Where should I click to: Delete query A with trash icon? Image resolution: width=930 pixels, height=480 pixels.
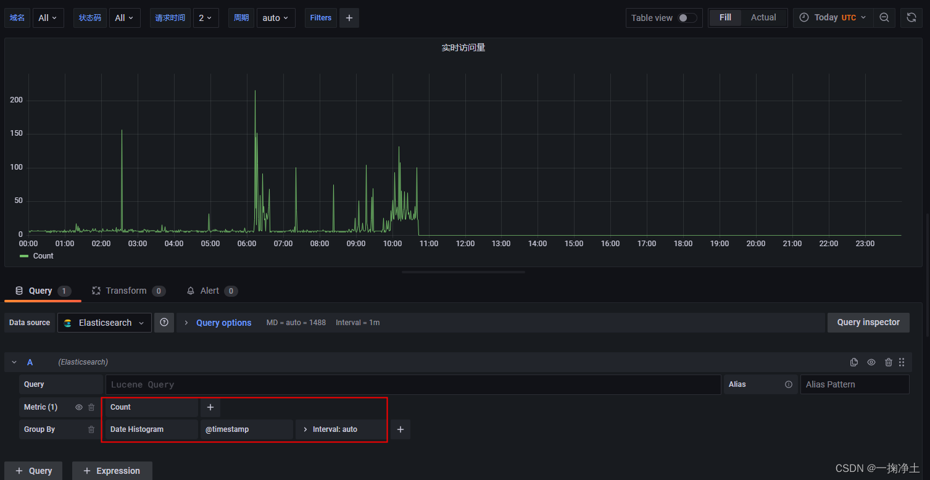(889, 362)
